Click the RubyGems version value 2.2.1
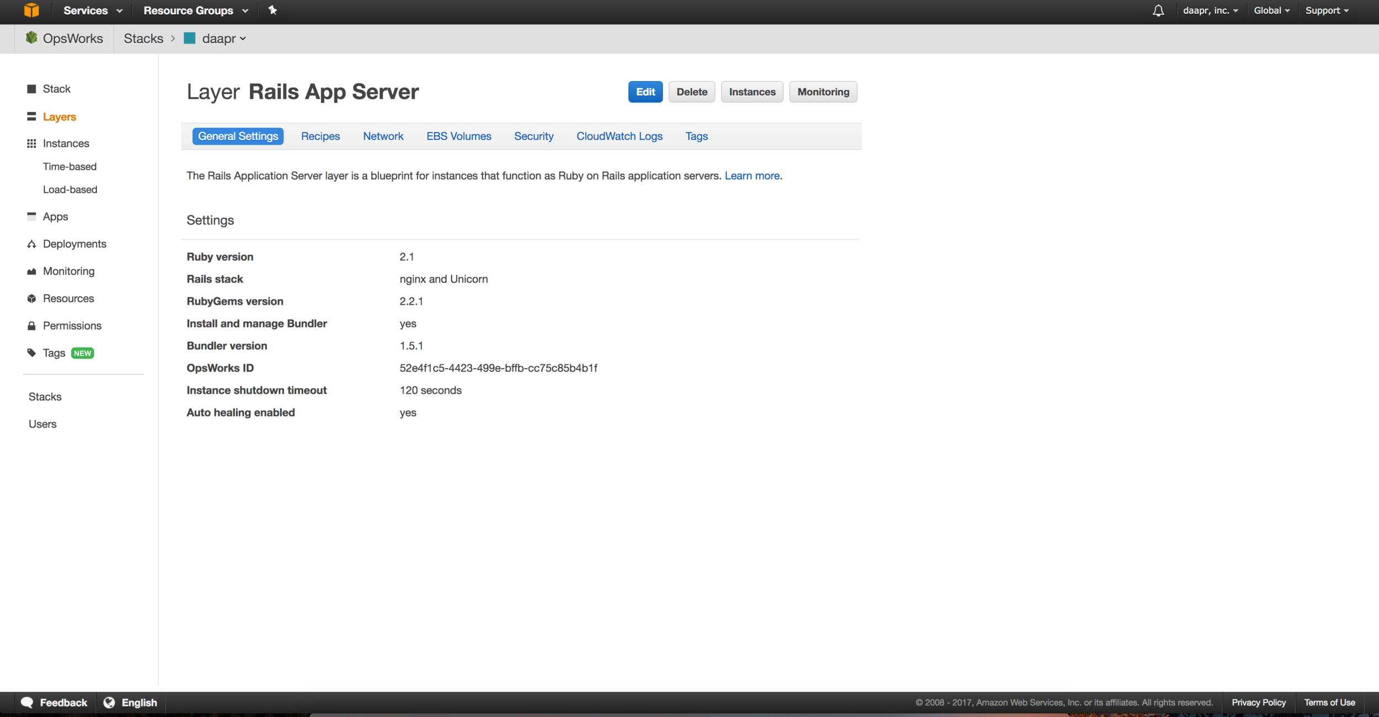 coord(411,301)
